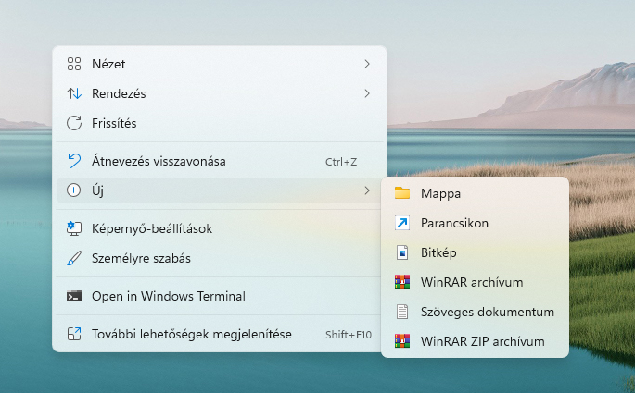Open the Rendezés menu entry
The height and width of the screenshot is (393, 635).
point(119,93)
